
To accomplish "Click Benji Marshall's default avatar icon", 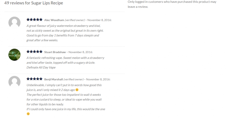I will [14, 82].
